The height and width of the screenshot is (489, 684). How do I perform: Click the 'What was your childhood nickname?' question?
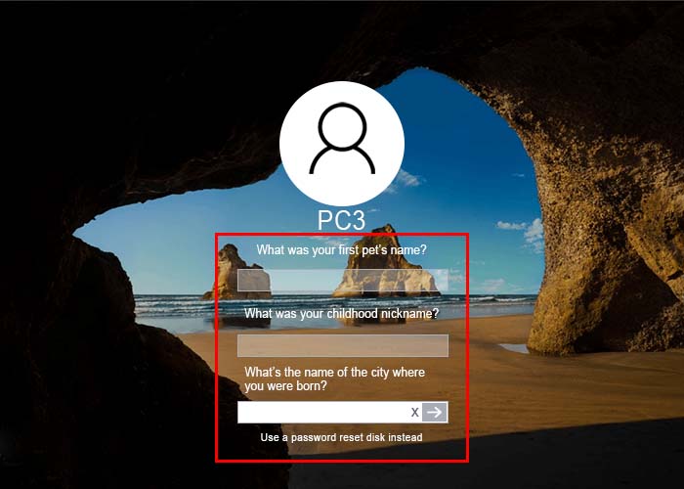(341, 314)
